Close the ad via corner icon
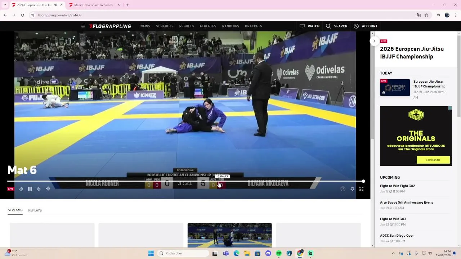461x259 pixels. [450, 108]
